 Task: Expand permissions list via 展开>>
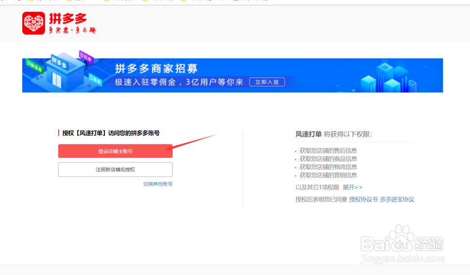coord(352,188)
